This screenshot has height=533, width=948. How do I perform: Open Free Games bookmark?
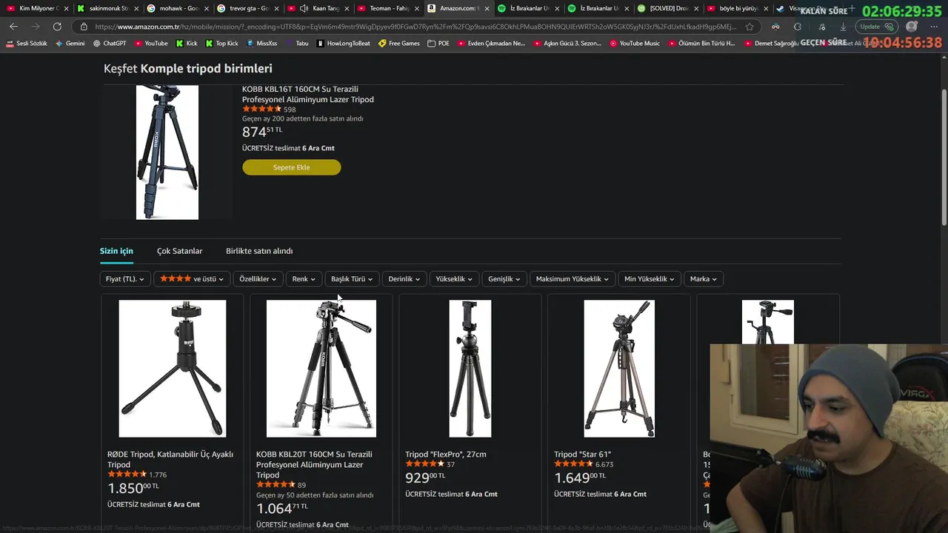(x=398, y=44)
